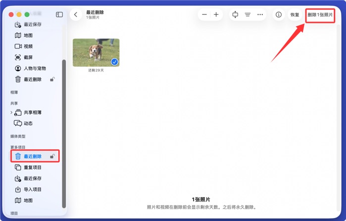Image resolution: width=346 pixels, height=221 pixels.
Task: Click the 1张照片 summary text
Action: [201, 200]
